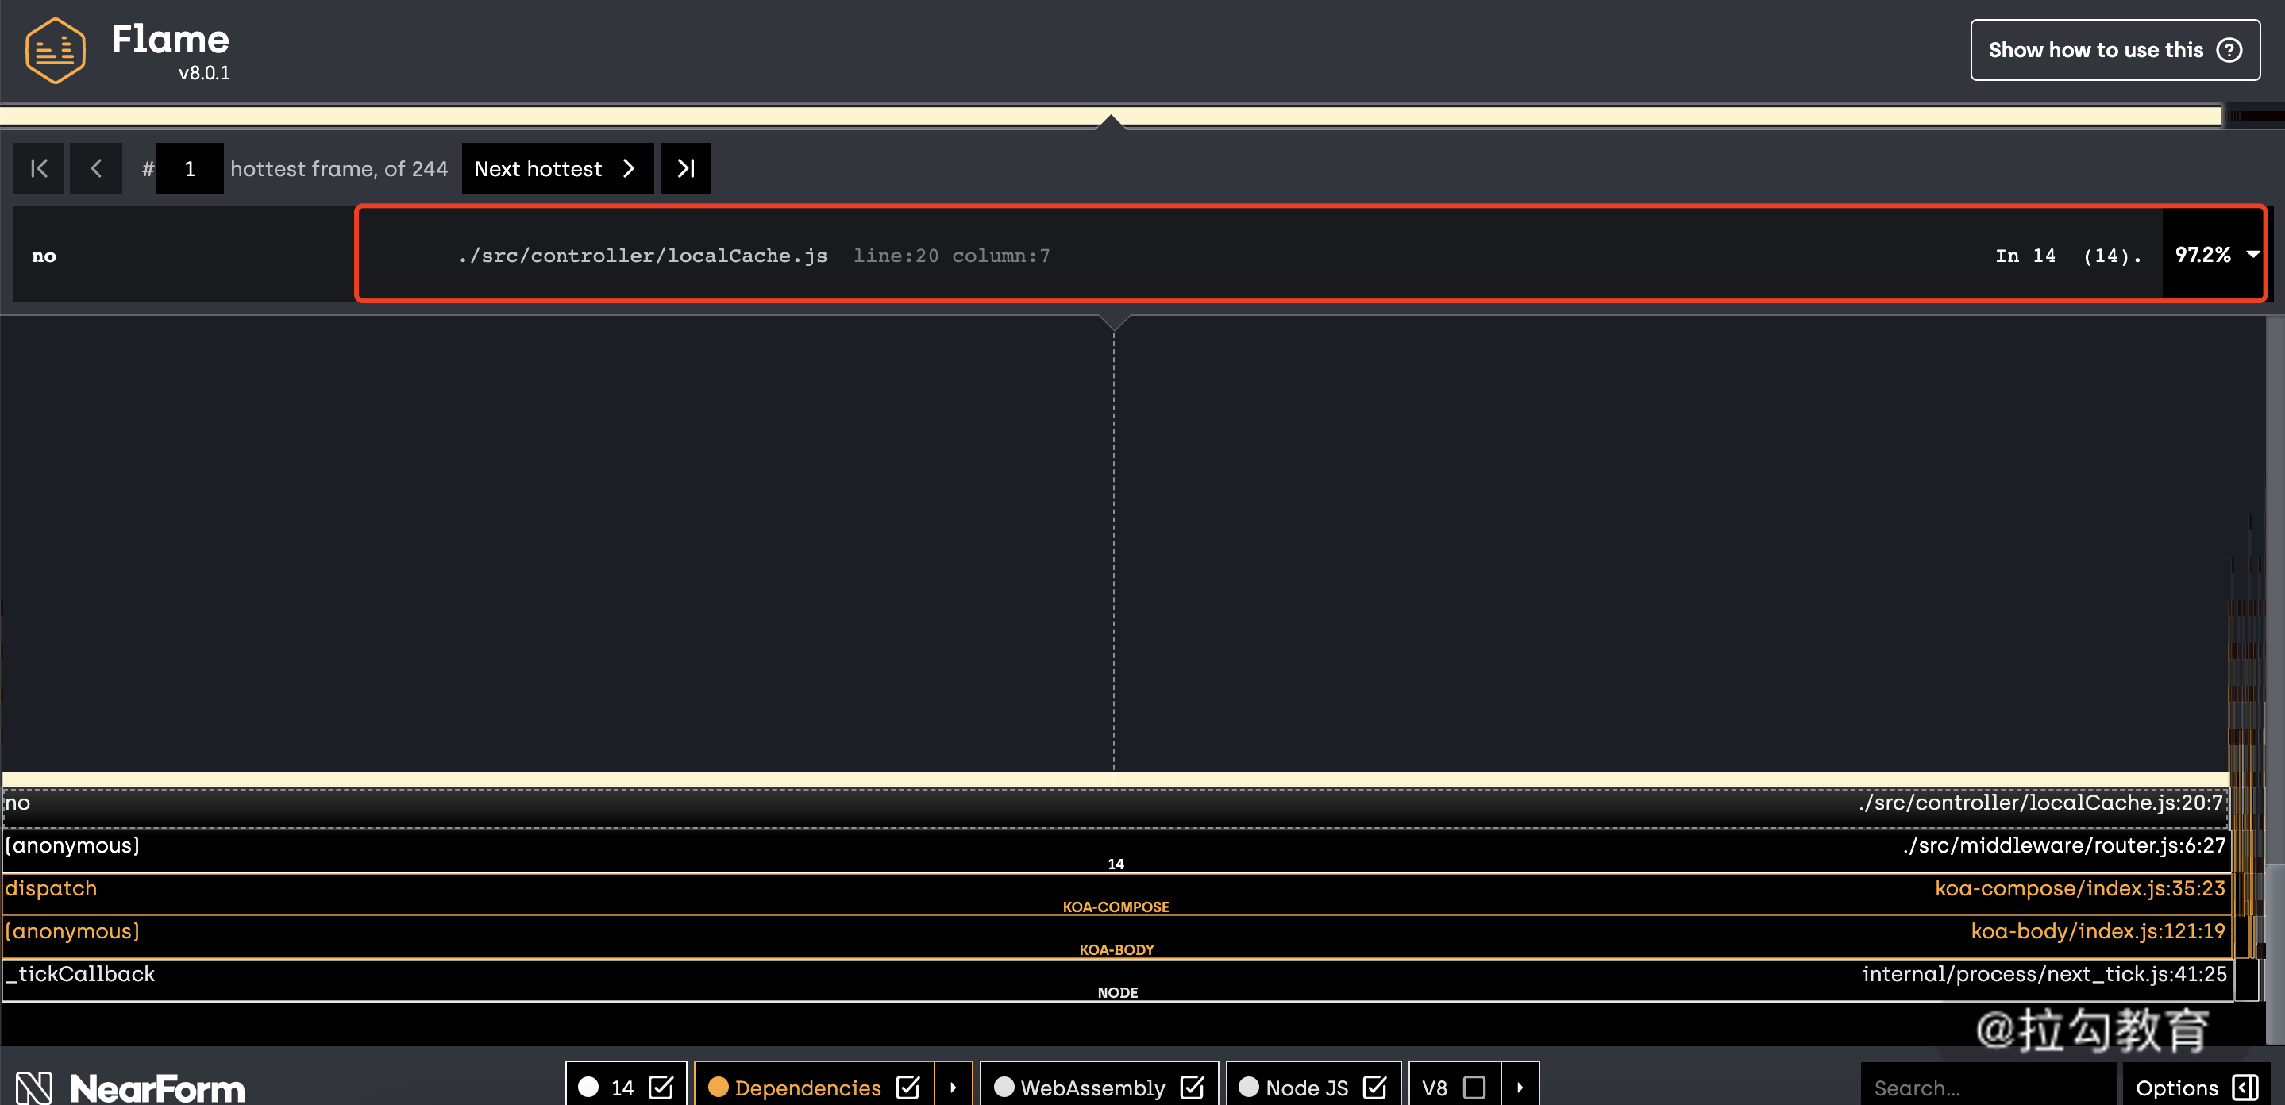The height and width of the screenshot is (1105, 2285).
Task: Expand the hottest frame percentage dropdown
Action: click(2254, 255)
